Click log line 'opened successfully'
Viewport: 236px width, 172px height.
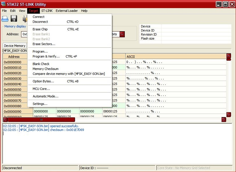point(41,126)
